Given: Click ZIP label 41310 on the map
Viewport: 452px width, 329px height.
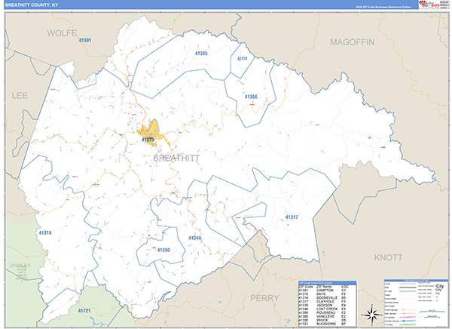Looking at the screenshot, I should click(x=242, y=58).
